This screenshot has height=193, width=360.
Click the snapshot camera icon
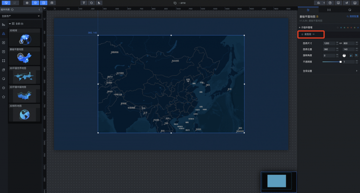319,3
